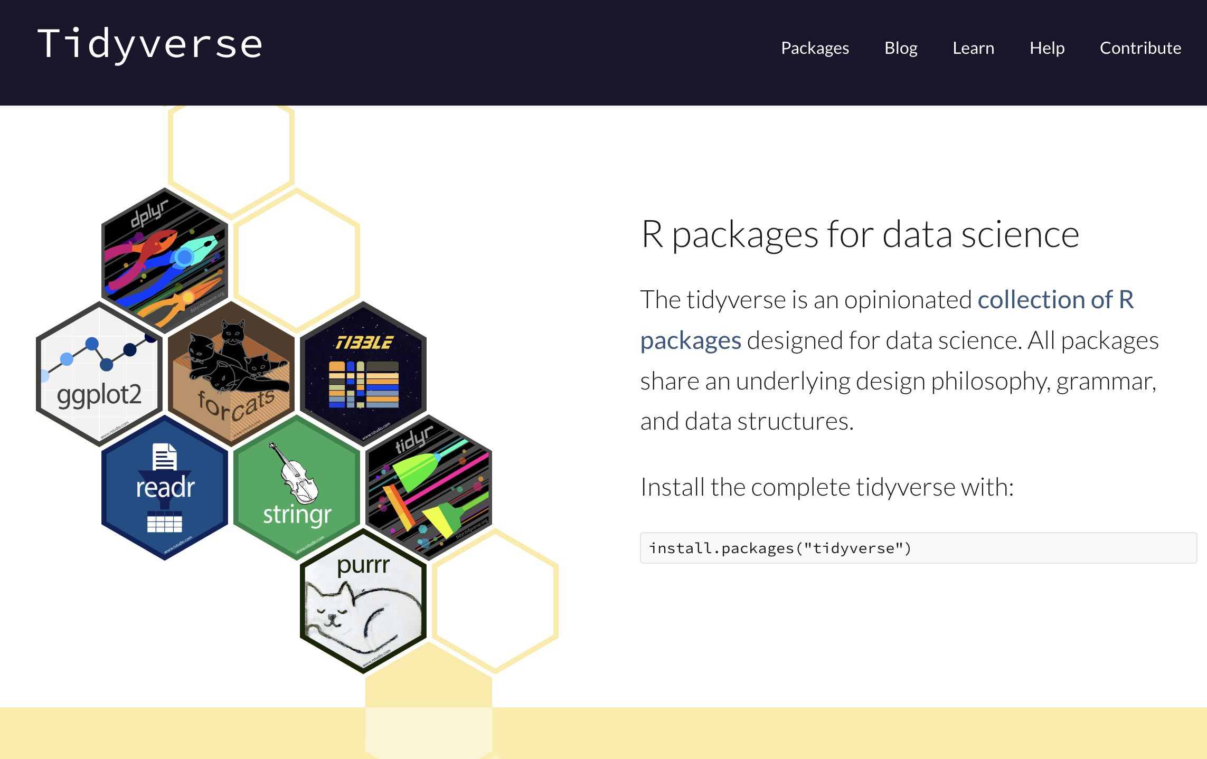1207x759 pixels.
Task: Click the purrr sleeping cat logo
Action: pos(363,601)
